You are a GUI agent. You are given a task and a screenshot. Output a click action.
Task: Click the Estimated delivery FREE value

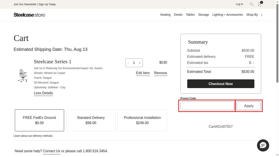[249, 57]
